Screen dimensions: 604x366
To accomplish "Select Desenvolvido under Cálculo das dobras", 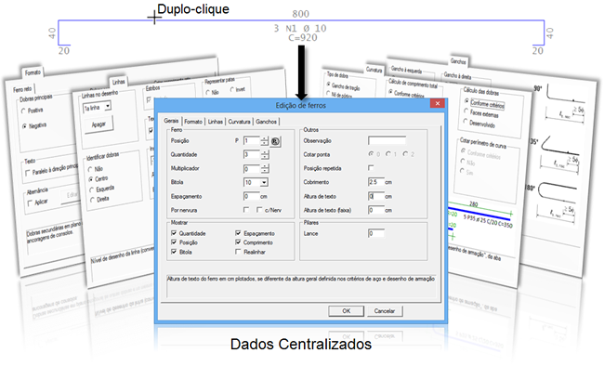I will (466, 122).
